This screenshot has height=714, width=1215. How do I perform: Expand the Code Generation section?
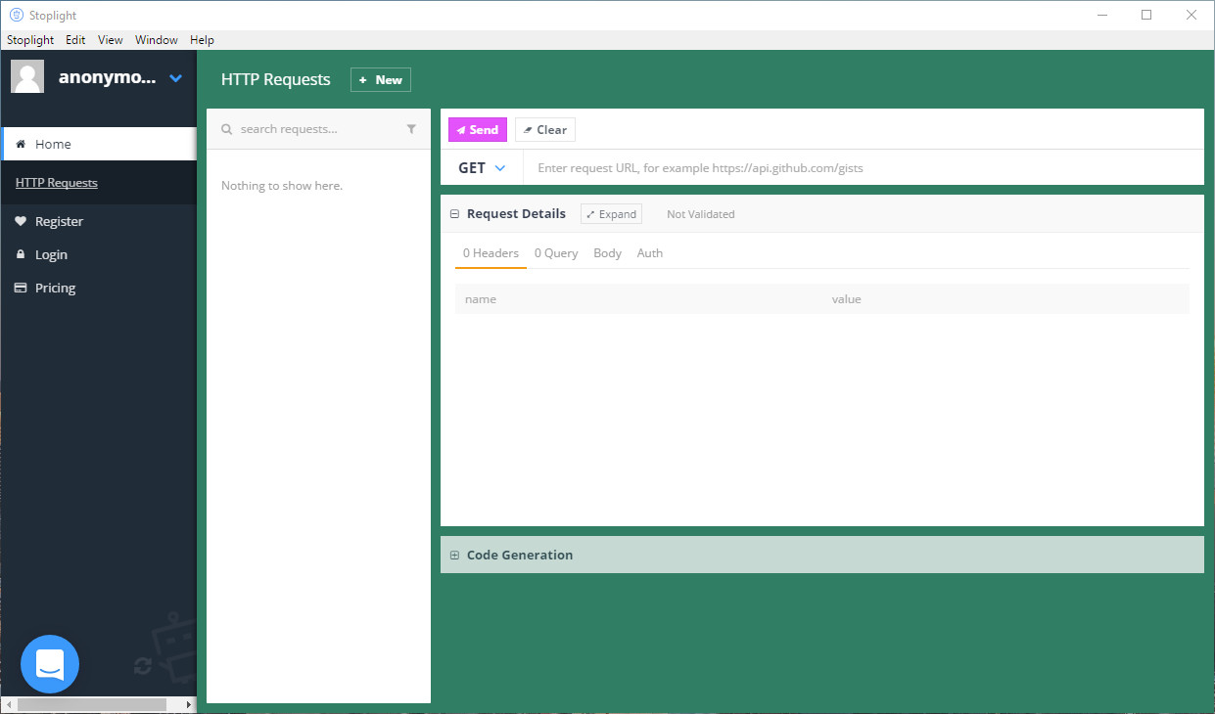(x=454, y=556)
